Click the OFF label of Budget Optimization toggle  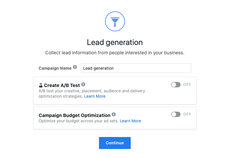tap(187, 114)
